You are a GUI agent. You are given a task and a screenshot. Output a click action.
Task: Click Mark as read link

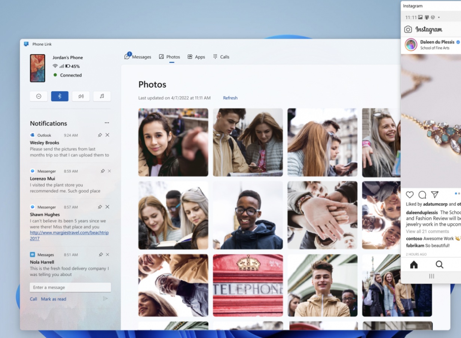pyautogui.click(x=54, y=299)
